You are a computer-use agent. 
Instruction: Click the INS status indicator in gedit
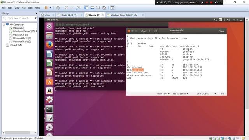222,94
